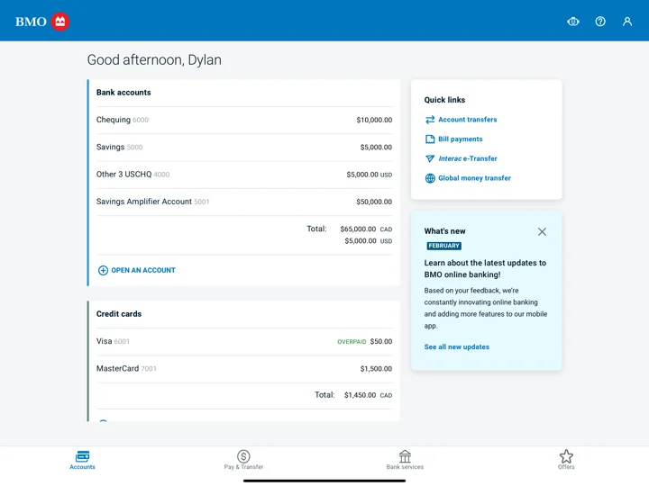Open the Other 3 USCHQ 4000 account
The width and height of the screenshot is (649, 486).
pyautogui.click(x=244, y=175)
